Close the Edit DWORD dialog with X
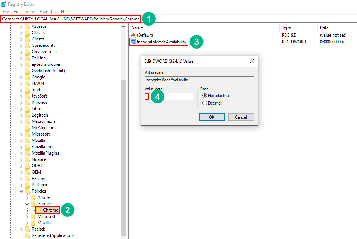Viewport: 357px width, 239px height. point(252,61)
